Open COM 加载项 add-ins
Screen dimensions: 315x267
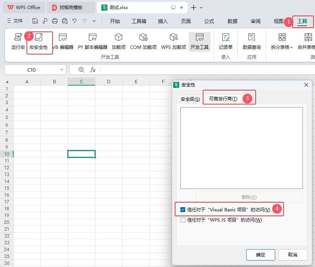[143, 37]
